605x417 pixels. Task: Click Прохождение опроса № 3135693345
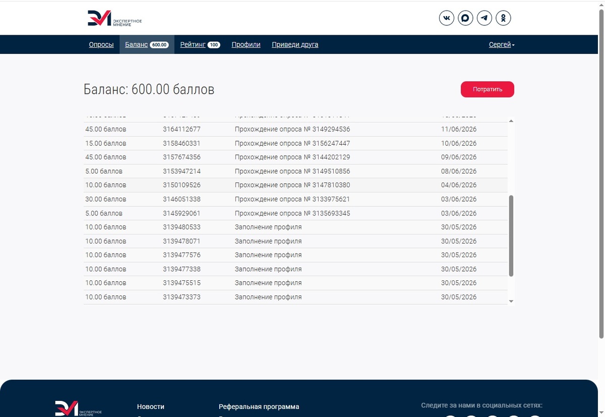coord(292,213)
